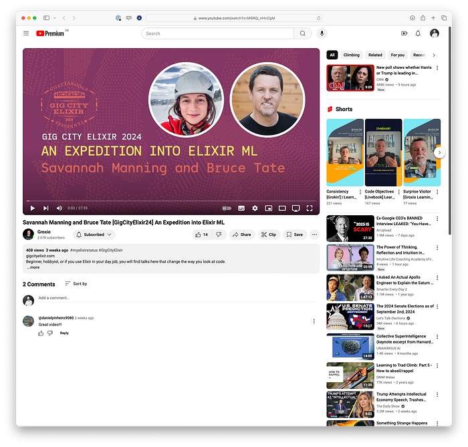This screenshot has width=468, height=447.
Task: Open options for Code Objectives short
Action: 398,192
